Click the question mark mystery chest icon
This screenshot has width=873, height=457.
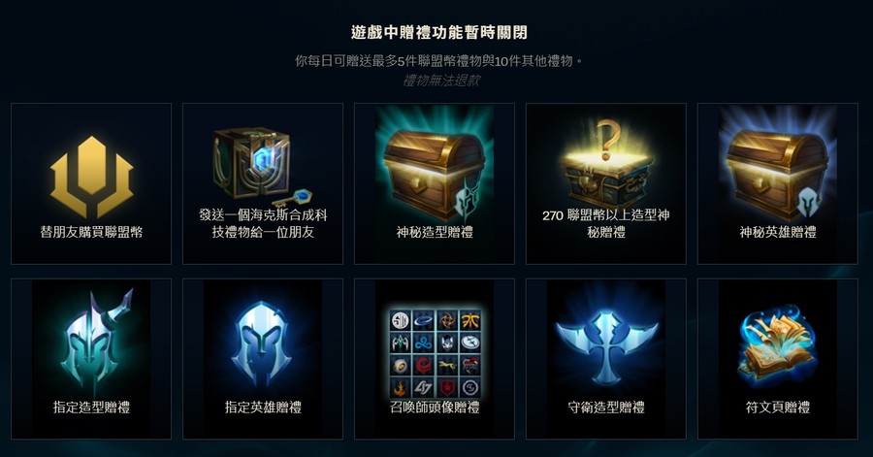(x=606, y=163)
